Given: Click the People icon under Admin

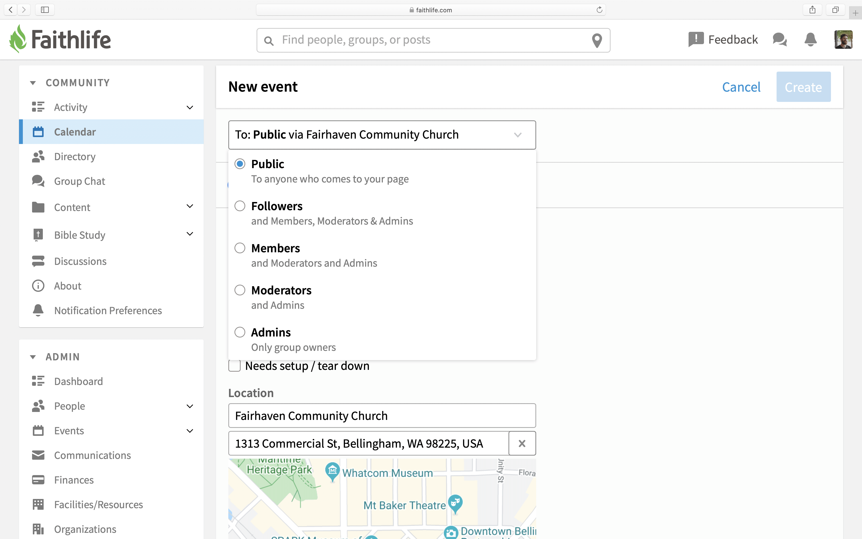Looking at the screenshot, I should point(38,406).
